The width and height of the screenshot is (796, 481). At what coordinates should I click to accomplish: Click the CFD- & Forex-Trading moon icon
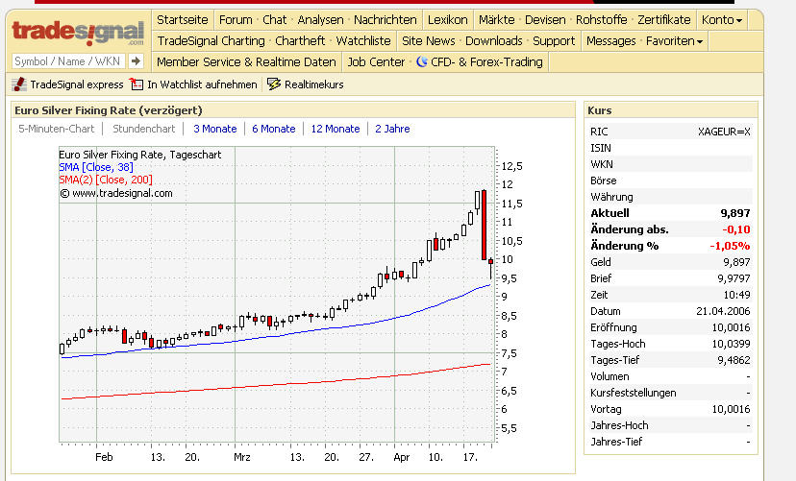click(421, 61)
